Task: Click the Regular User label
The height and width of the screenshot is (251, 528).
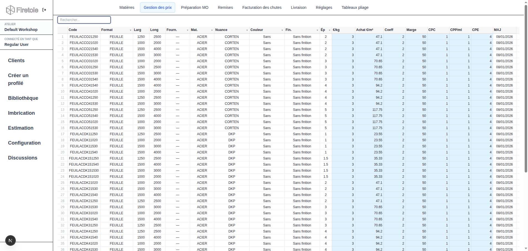Action: (x=17, y=45)
